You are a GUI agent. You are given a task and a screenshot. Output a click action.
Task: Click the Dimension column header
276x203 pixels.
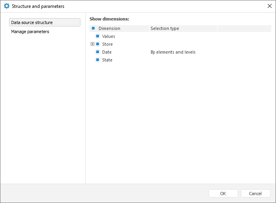[x=110, y=28]
